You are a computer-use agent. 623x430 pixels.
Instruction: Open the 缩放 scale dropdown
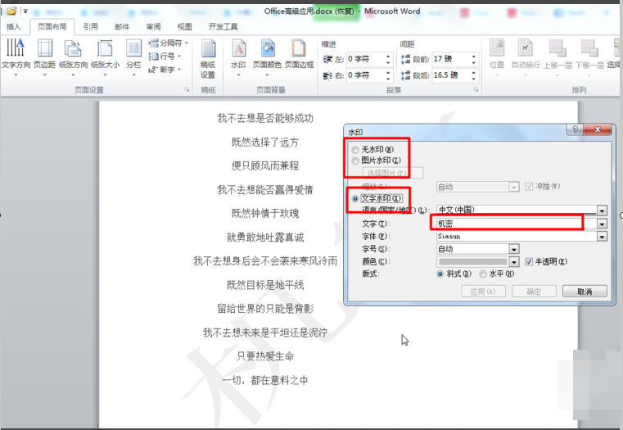pyautogui.click(x=514, y=187)
